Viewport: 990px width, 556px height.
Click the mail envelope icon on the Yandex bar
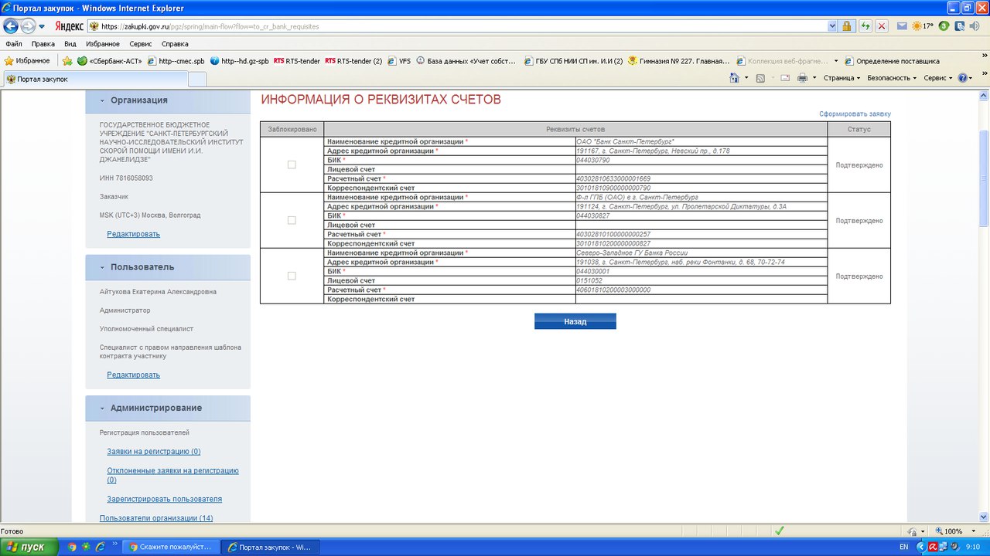[902, 25]
